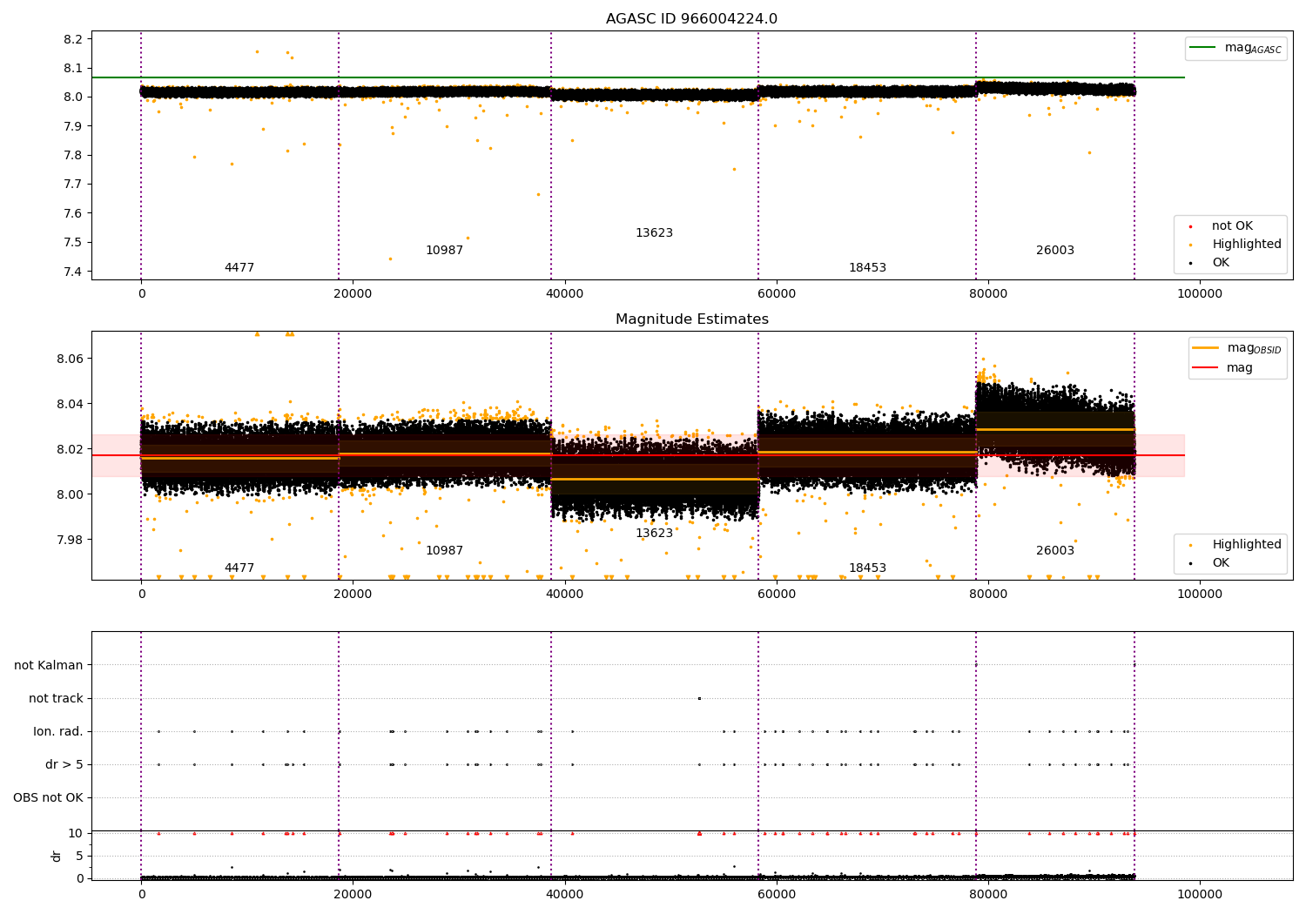Click the '5' tick on the dr axis
The image size is (1306, 914).
[x=80, y=856]
